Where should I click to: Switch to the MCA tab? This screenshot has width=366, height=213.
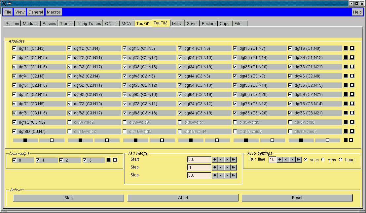[x=126, y=23]
